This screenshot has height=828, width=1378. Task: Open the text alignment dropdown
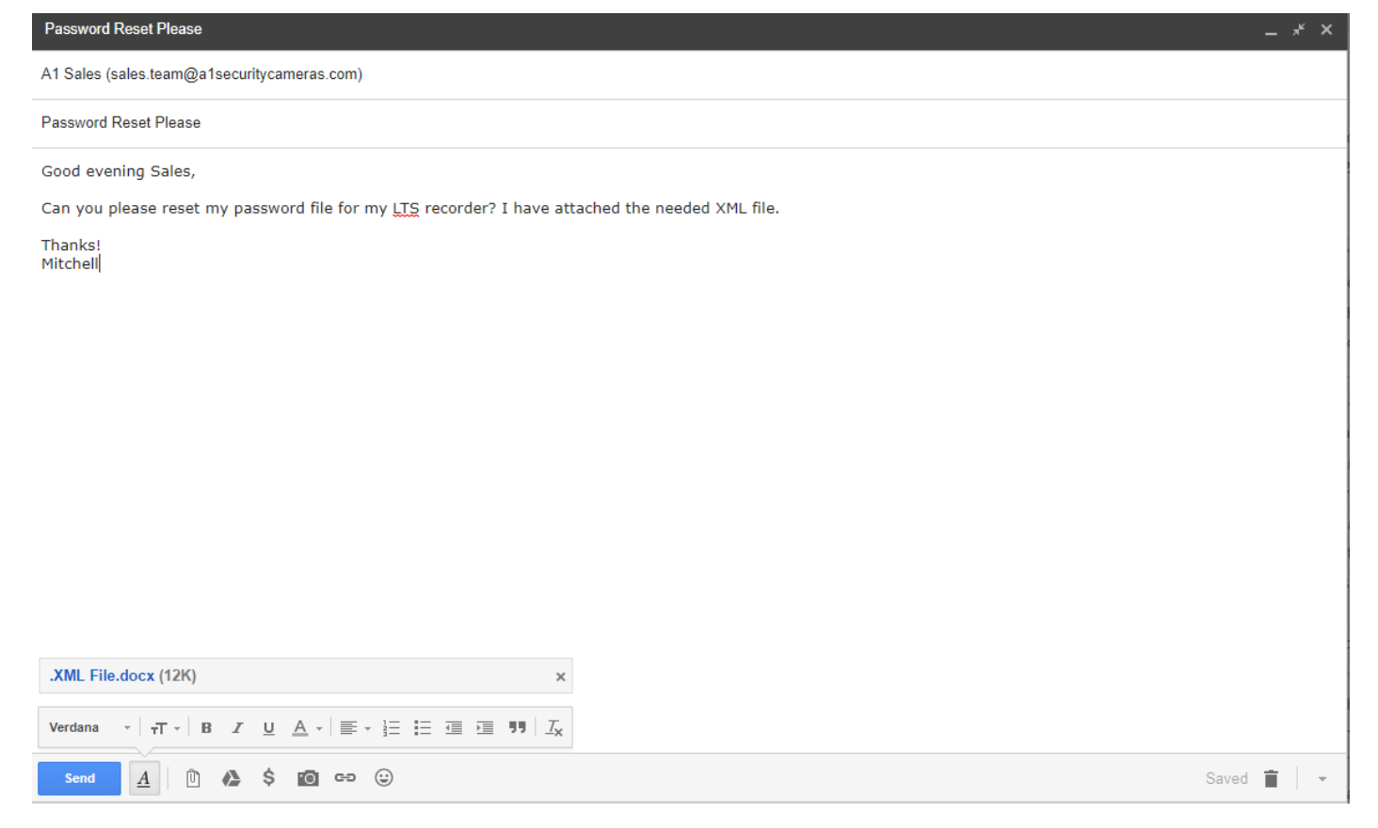pos(355,727)
